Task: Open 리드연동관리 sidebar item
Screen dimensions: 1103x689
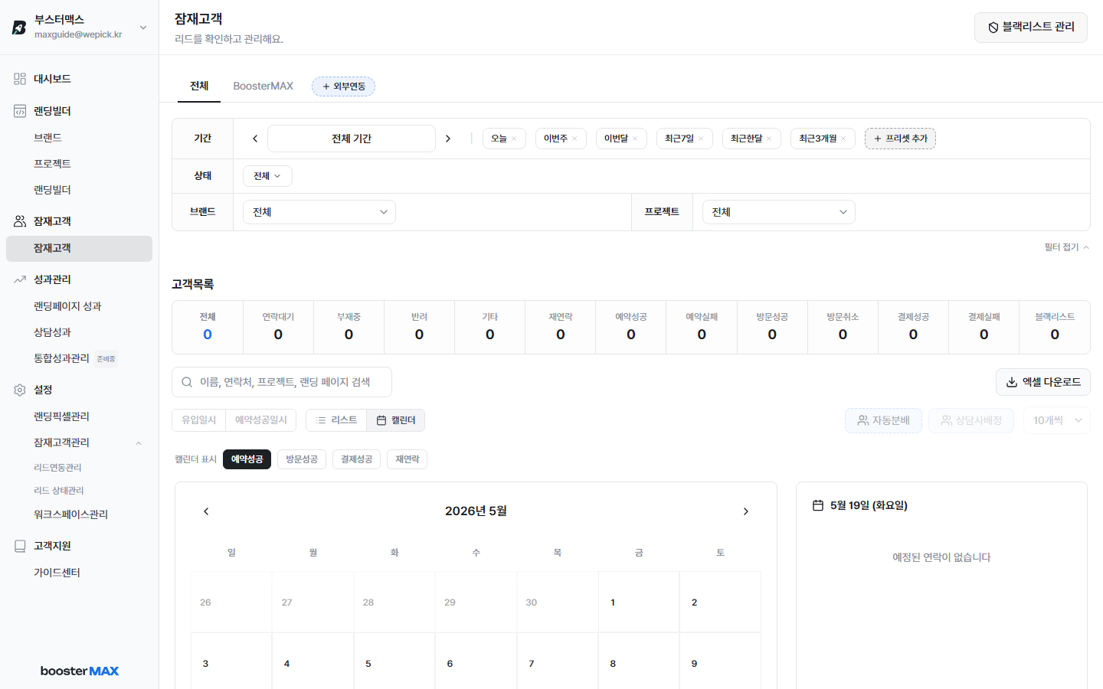Action: [57, 468]
